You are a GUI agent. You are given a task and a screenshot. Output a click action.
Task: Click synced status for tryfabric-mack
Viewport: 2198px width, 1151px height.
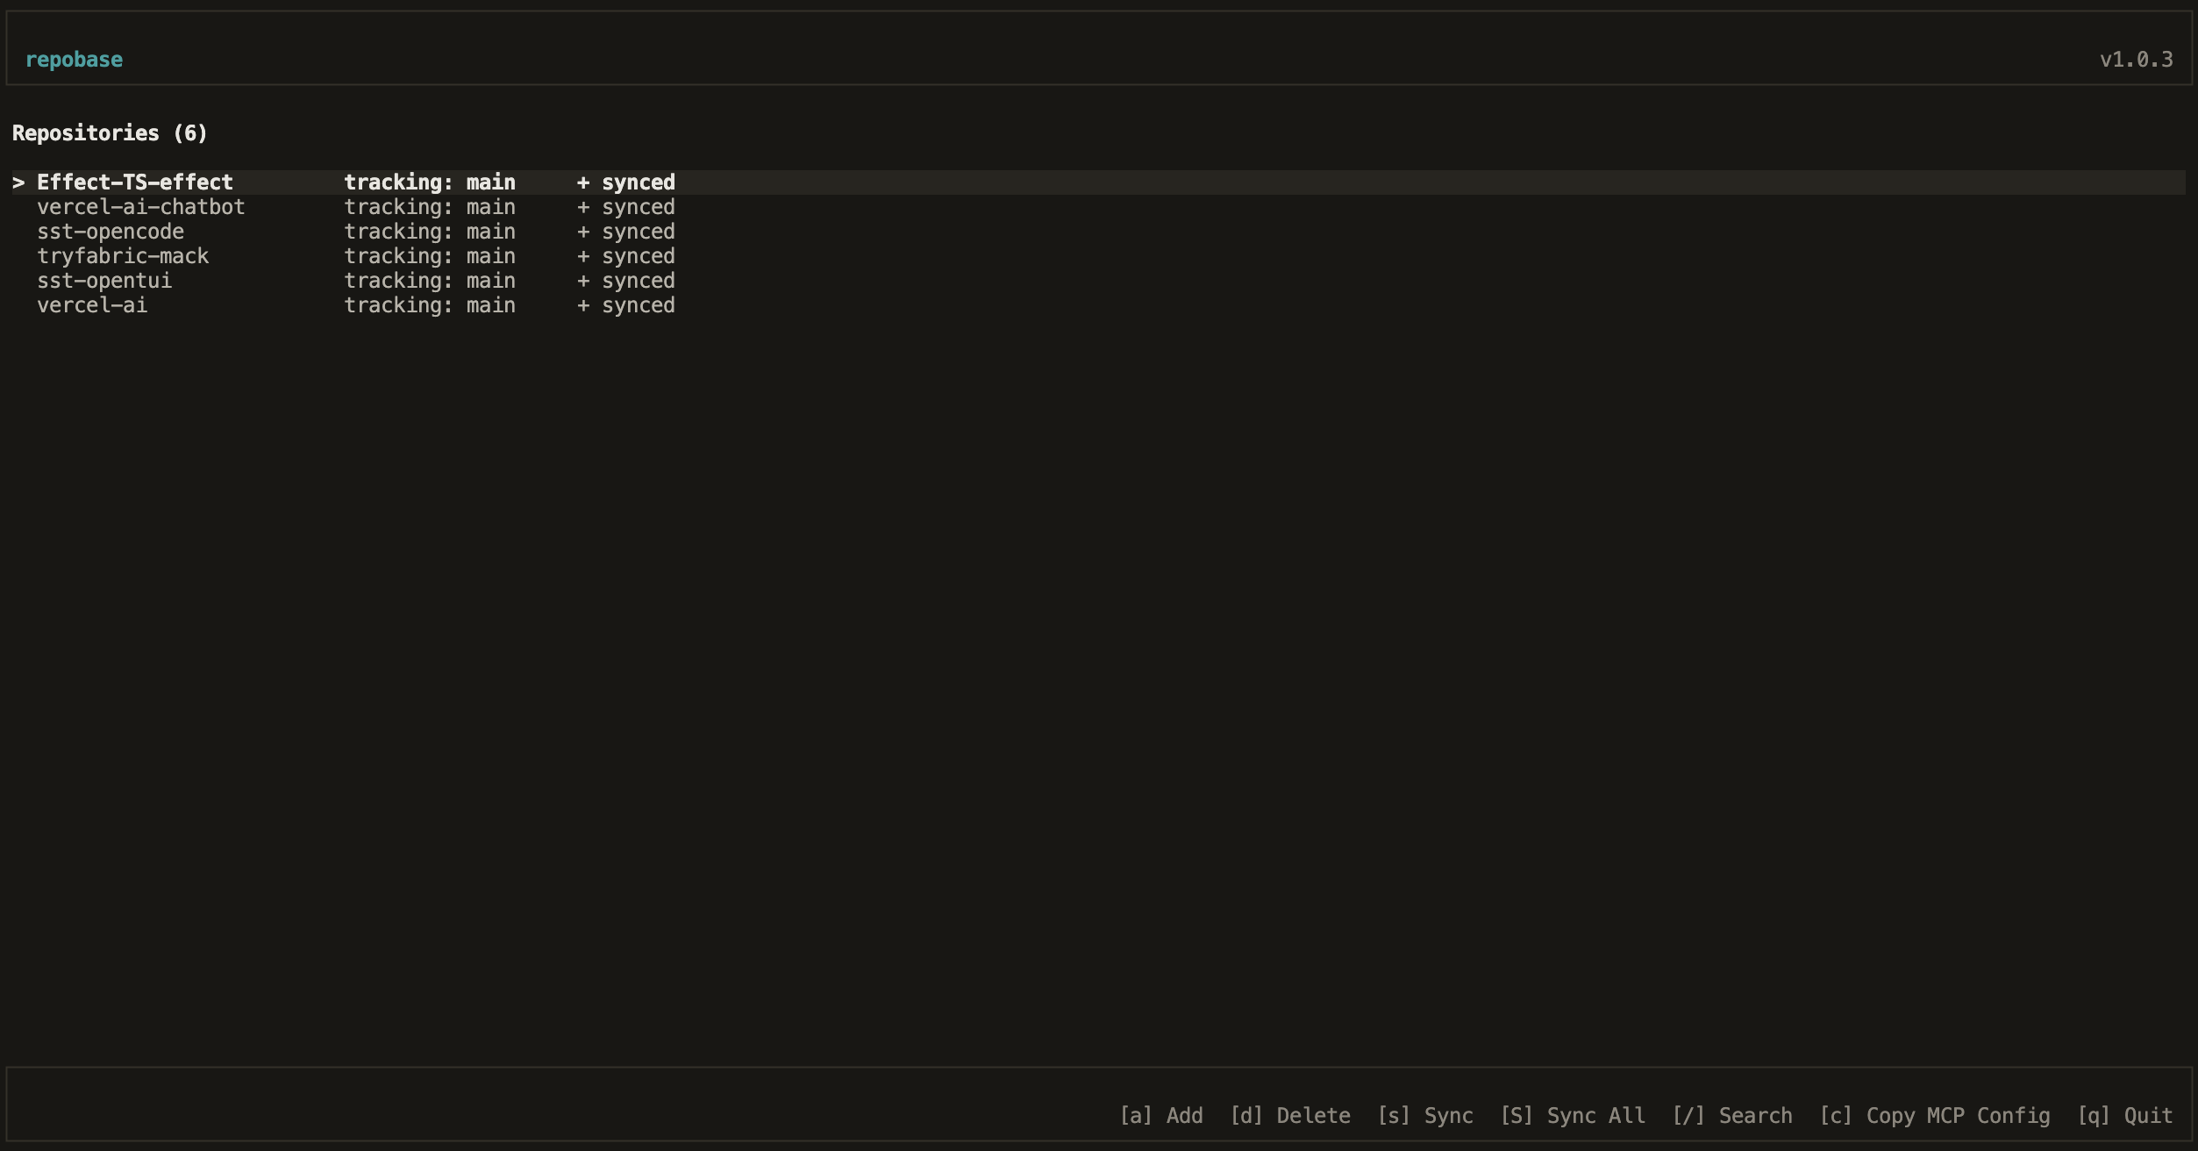tap(626, 256)
